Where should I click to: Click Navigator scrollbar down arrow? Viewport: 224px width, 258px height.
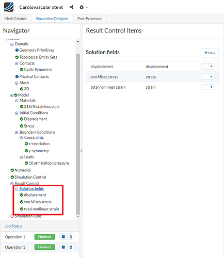(x=78, y=217)
